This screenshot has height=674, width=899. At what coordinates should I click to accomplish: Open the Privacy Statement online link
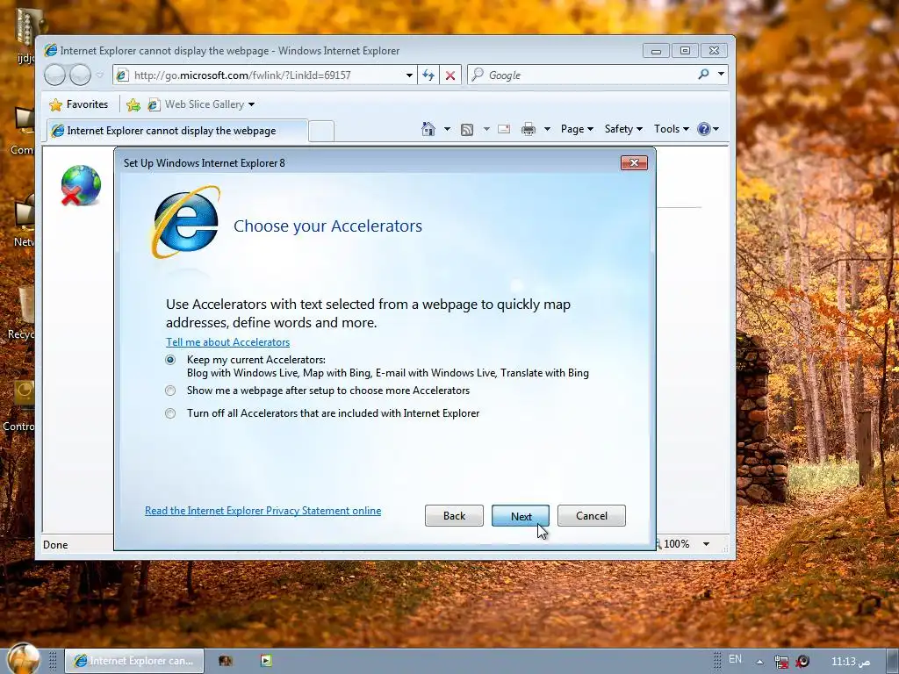coord(263,511)
